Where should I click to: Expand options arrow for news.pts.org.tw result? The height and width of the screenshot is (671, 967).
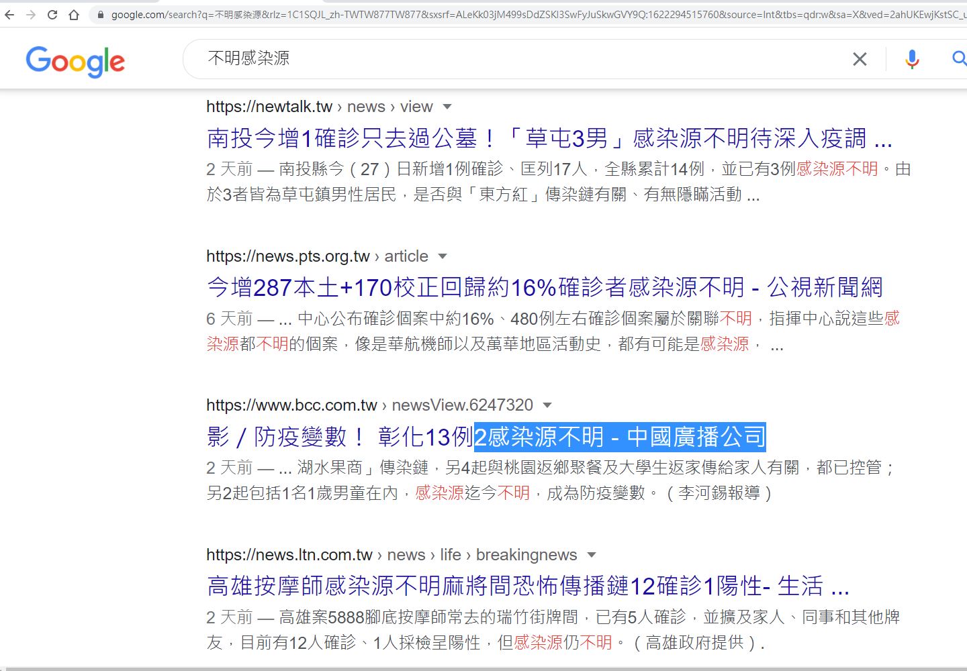tap(442, 256)
